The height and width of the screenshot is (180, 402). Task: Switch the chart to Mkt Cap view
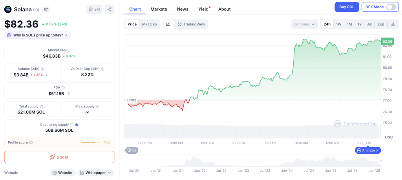pos(149,24)
